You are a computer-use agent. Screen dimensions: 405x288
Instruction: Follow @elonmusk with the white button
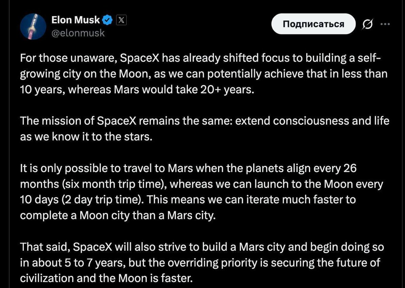[x=313, y=24]
